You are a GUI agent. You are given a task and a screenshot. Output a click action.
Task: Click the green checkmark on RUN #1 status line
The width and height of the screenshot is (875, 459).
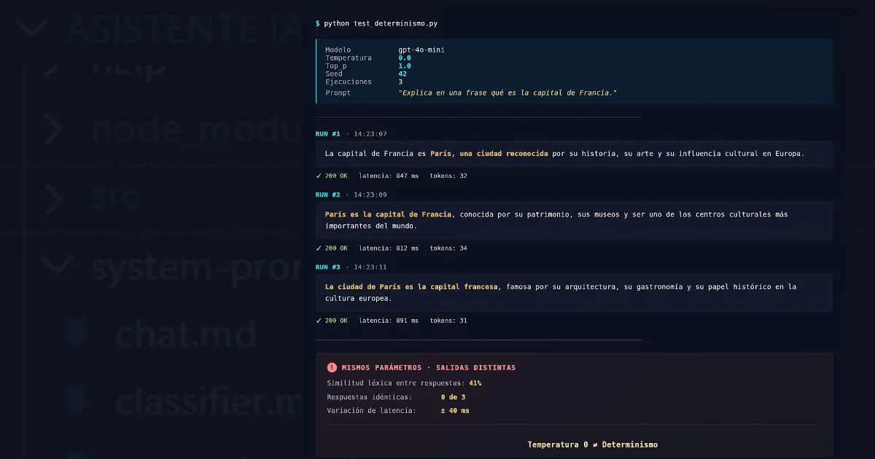(x=319, y=176)
